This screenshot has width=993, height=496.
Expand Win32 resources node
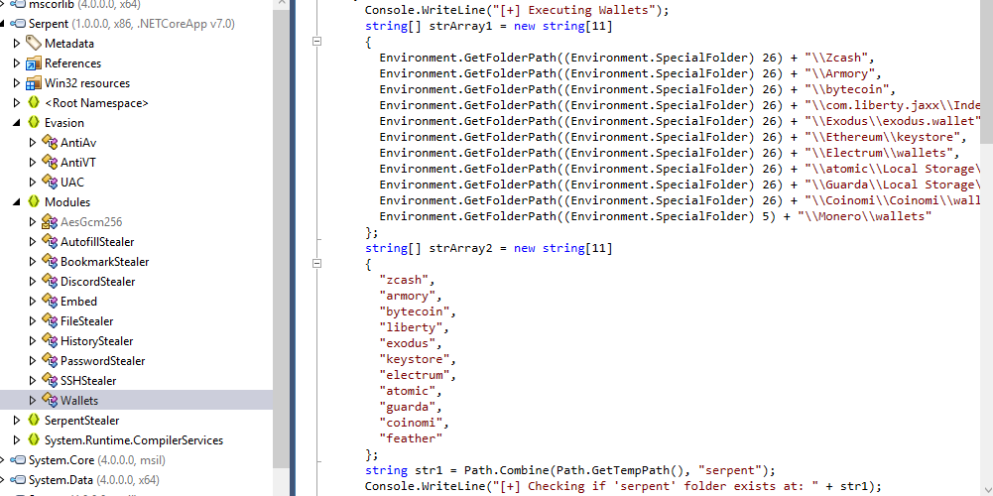click(17, 83)
